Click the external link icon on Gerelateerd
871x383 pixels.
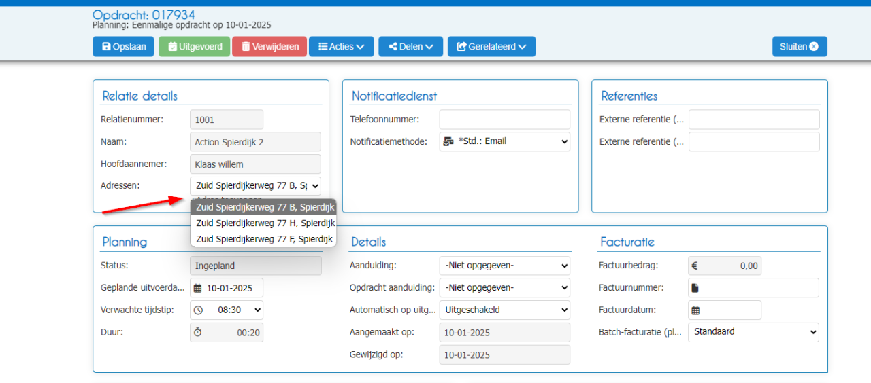pyautogui.click(x=462, y=47)
